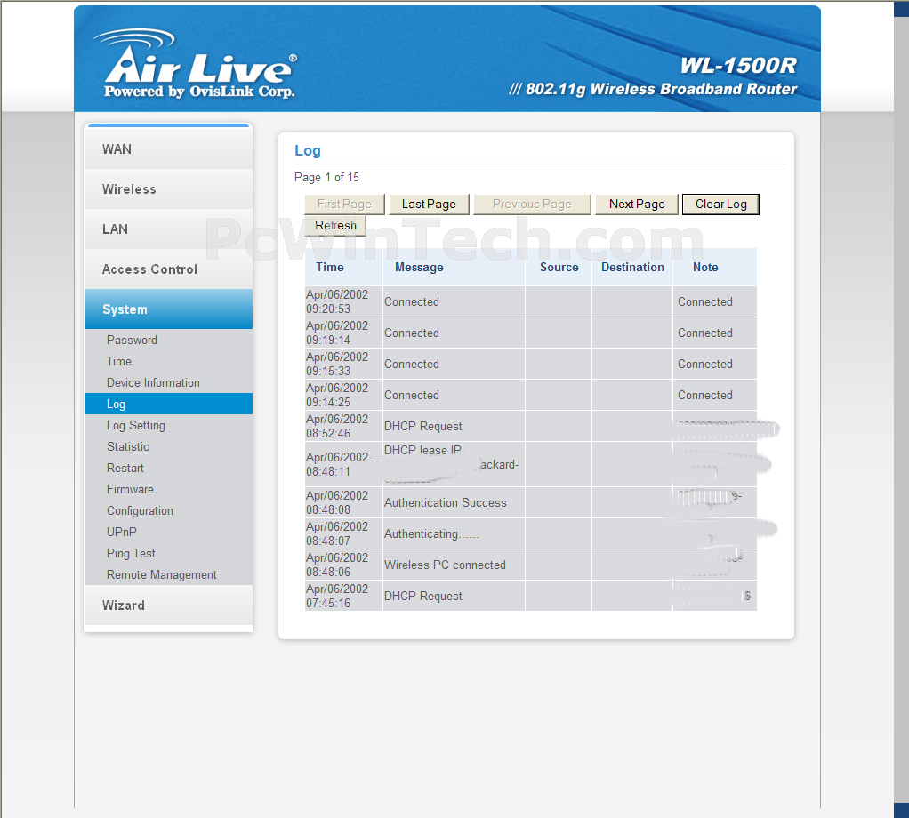The height and width of the screenshot is (818, 909).
Task: Show the Statistic page
Action: click(x=128, y=447)
